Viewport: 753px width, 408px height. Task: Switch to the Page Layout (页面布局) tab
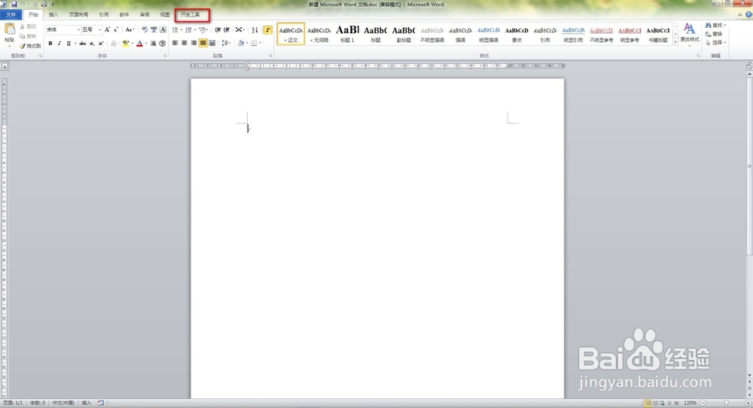pyautogui.click(x=79, y=15)
